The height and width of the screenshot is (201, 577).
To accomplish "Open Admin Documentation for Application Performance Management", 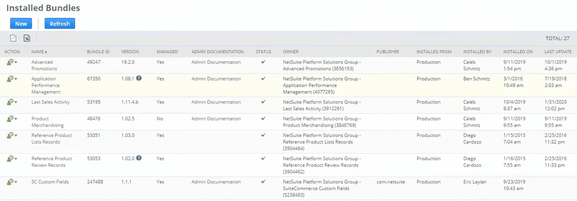I will (x=216, y=79).
